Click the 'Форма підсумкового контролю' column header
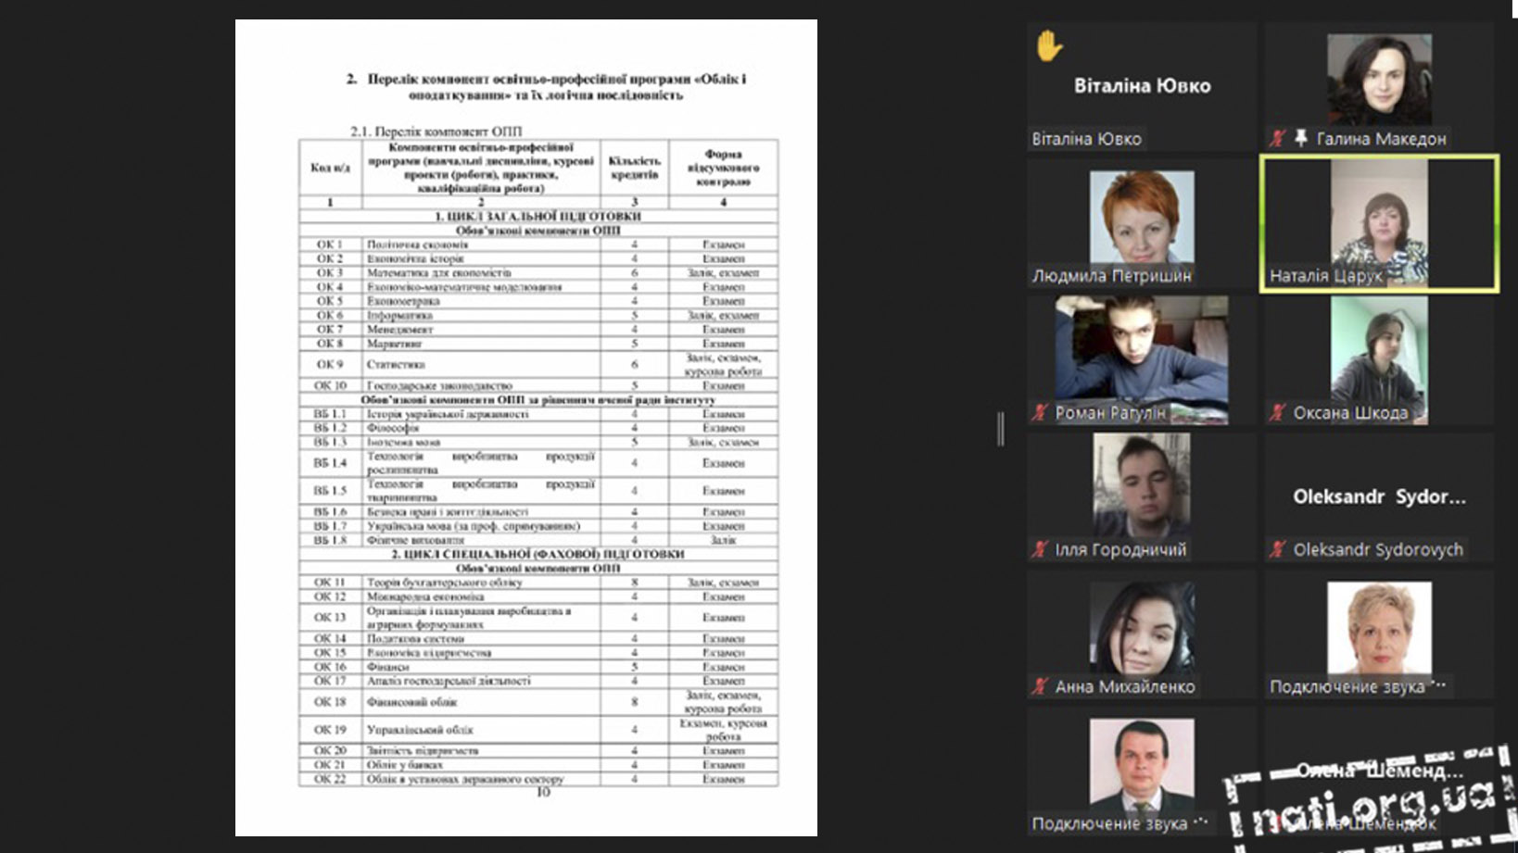This screenshot has height=853, width=1518. coord(723,168)
